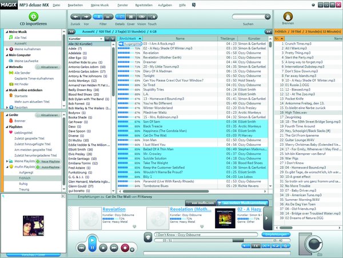Viewport: 343px width, 258px height.
Task: Collapse the Playlisten tree node
Action: click(x=7, y=127)
